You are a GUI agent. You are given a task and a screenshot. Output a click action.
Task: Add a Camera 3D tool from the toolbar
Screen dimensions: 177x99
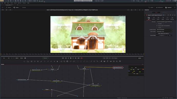point(114,61)
